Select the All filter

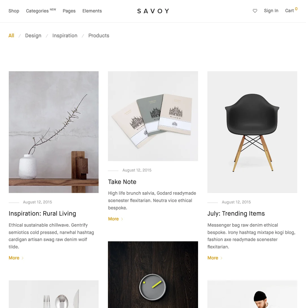(11, 36)
